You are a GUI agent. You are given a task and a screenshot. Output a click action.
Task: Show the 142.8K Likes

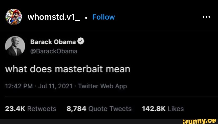pyautogui.click(x=162, y=109)
